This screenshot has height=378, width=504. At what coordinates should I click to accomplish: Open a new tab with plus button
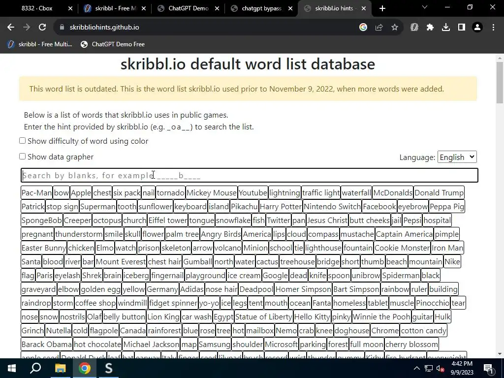382,8
